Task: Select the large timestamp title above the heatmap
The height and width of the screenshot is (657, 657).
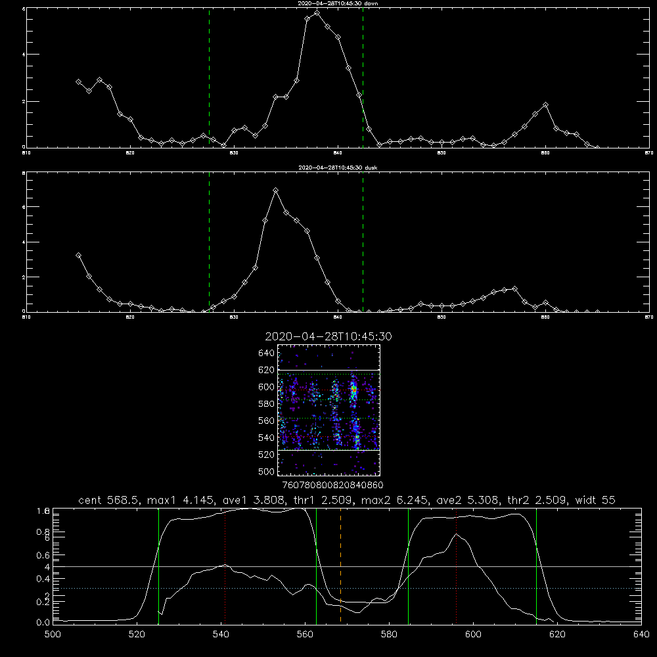Action: click(328, 336)
